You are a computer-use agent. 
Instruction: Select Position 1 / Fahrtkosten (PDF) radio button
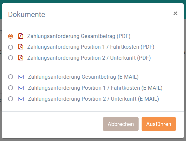[11, 47]
